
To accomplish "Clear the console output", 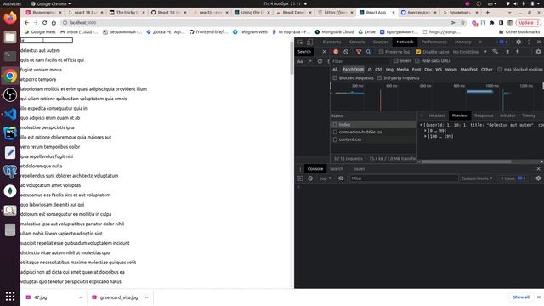I will [x=310, y=178].
